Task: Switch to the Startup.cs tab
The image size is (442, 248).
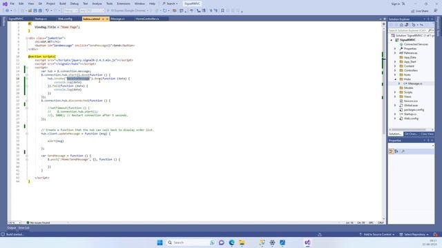Action: coord(41,19)
